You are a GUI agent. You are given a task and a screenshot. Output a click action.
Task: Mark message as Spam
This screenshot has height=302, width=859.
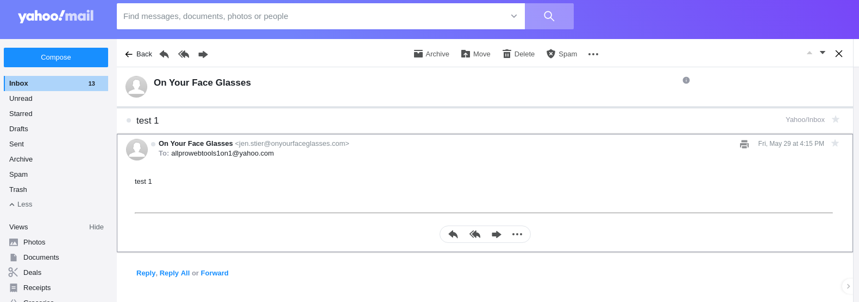click(562, 54)
